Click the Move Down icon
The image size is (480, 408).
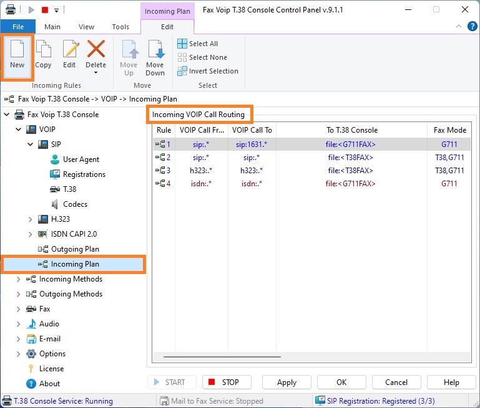(x=155, y=49)
